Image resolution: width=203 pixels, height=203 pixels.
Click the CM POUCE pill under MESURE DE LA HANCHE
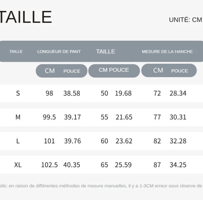[x=169, y=70]
